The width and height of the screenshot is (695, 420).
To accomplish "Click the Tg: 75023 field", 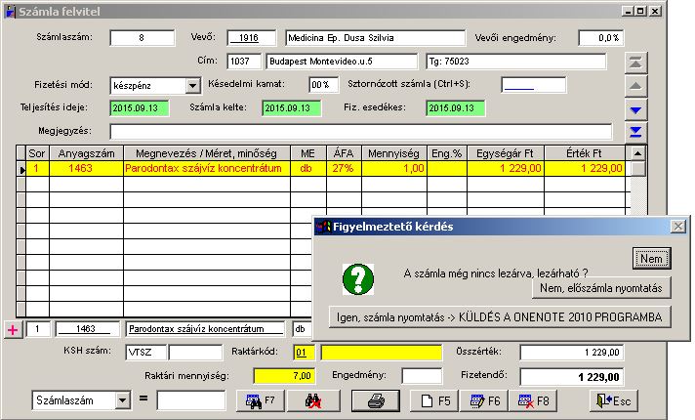I will tap(516, 62).
